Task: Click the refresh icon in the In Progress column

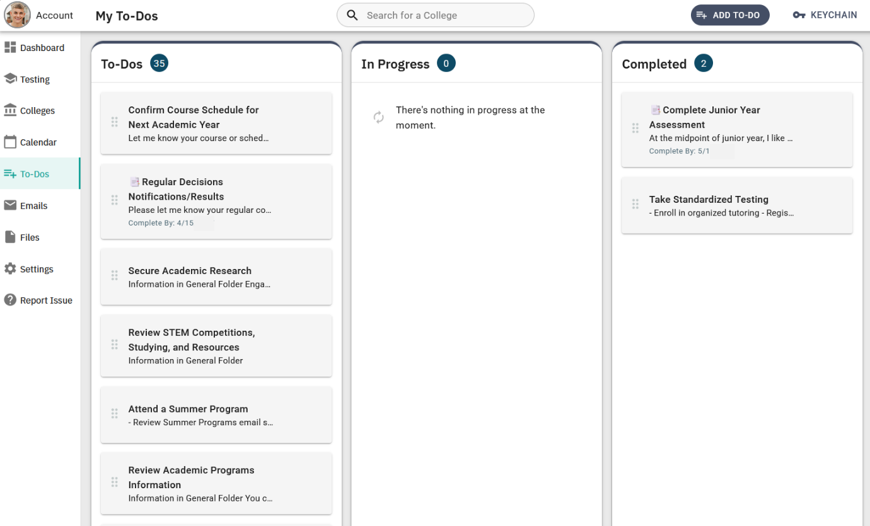Action: (x=379, y=117)
